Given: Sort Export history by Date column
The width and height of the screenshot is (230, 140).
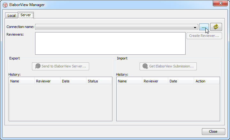Looking at the screenshot, I should pyautogui.click(x=73, y=81).
